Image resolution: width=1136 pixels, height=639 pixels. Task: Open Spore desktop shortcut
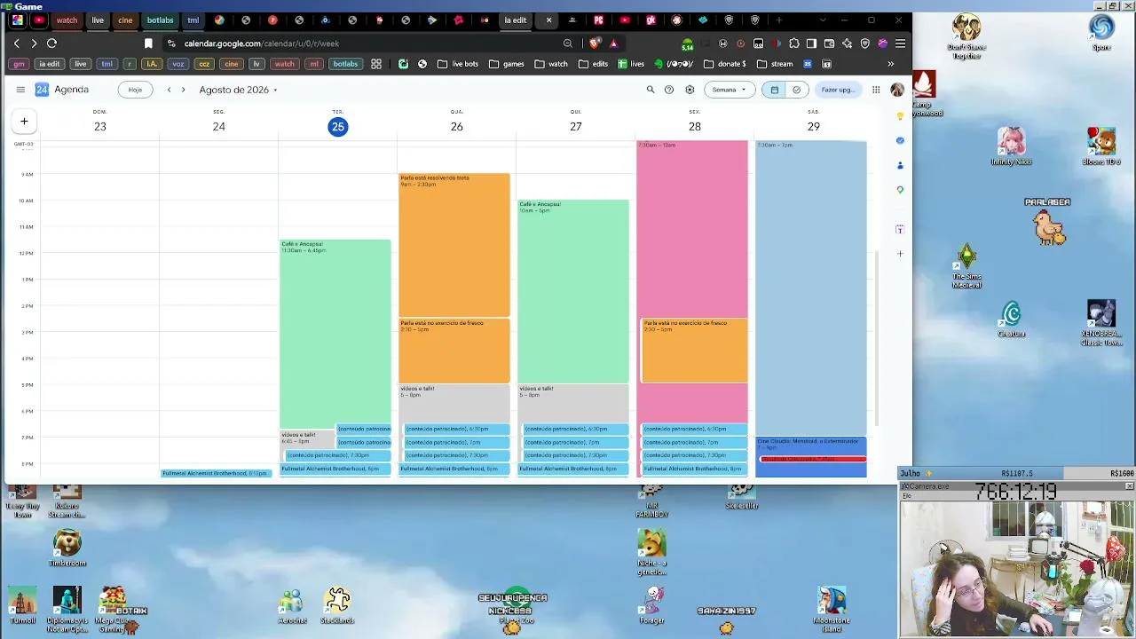tap(1101, 32)
